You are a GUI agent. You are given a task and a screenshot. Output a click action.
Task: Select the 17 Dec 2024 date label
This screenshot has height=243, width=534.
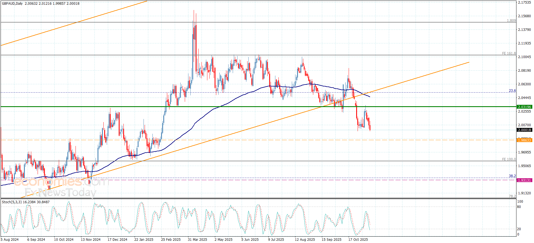point(117,240)
